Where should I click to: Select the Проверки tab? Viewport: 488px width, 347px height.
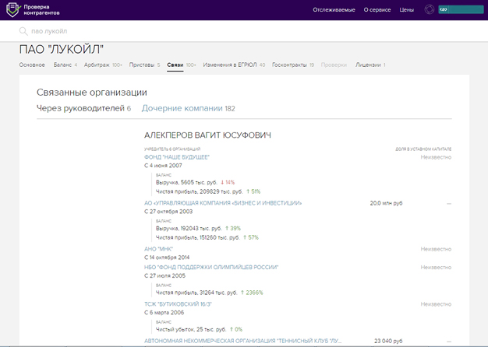[x=334, y=65]
